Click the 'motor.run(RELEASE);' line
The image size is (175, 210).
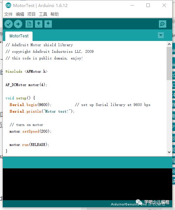29,145
